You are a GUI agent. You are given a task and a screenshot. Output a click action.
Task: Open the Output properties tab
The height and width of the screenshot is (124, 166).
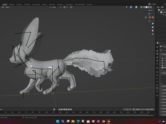(157, 54)
